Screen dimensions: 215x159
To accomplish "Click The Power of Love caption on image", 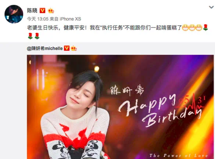I will point(179,155).
